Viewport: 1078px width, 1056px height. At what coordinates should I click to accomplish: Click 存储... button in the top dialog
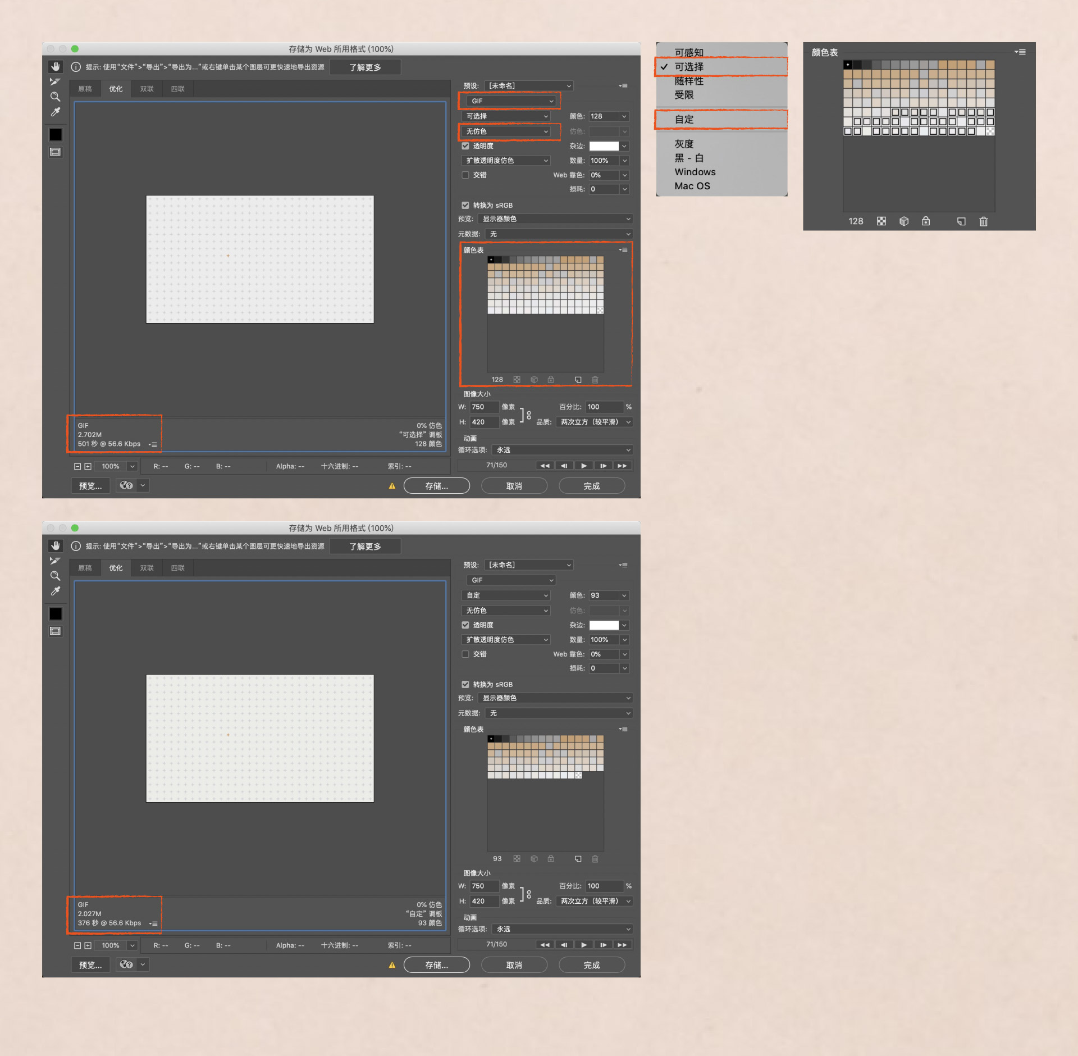click(436, 486)
